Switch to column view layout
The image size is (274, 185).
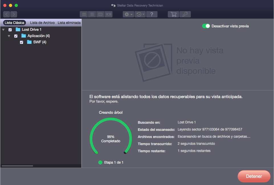coord(100,14)
